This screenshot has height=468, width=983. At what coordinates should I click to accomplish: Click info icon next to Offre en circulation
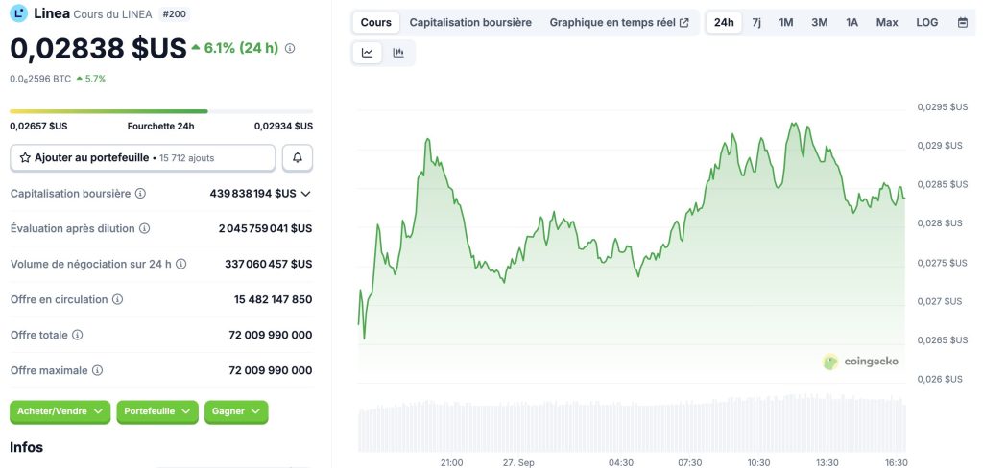pyautogui.click(x=117, y=299)
